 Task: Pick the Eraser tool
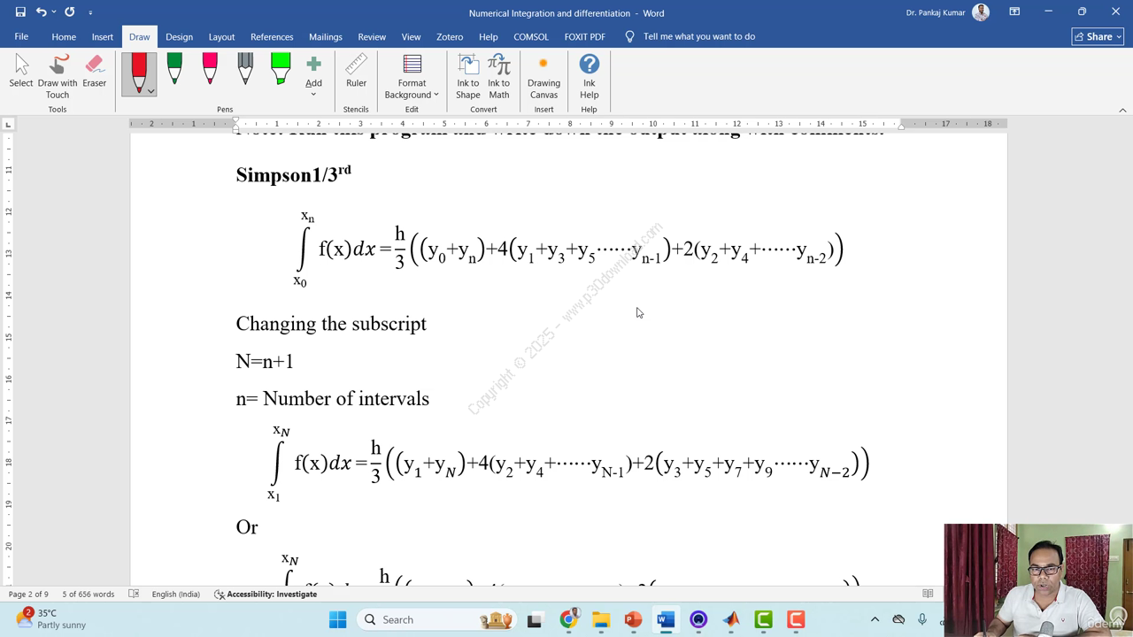coord(95,71)
